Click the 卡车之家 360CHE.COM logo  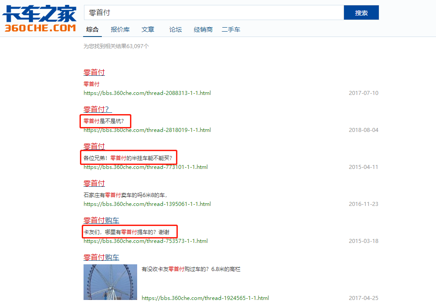(x=39, y=18)
